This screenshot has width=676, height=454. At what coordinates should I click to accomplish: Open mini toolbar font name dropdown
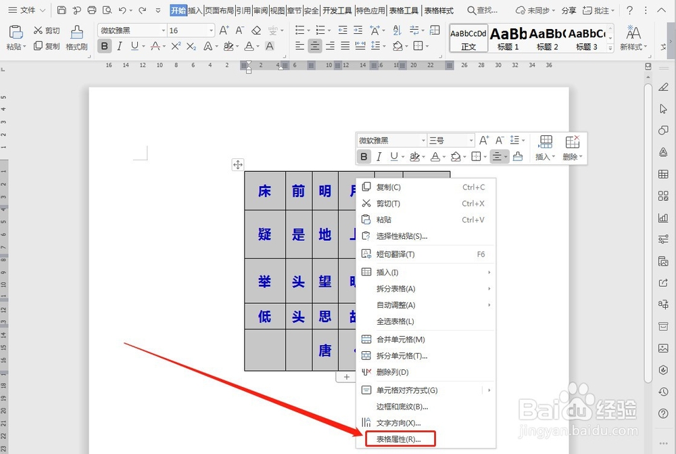pos(423,141)
